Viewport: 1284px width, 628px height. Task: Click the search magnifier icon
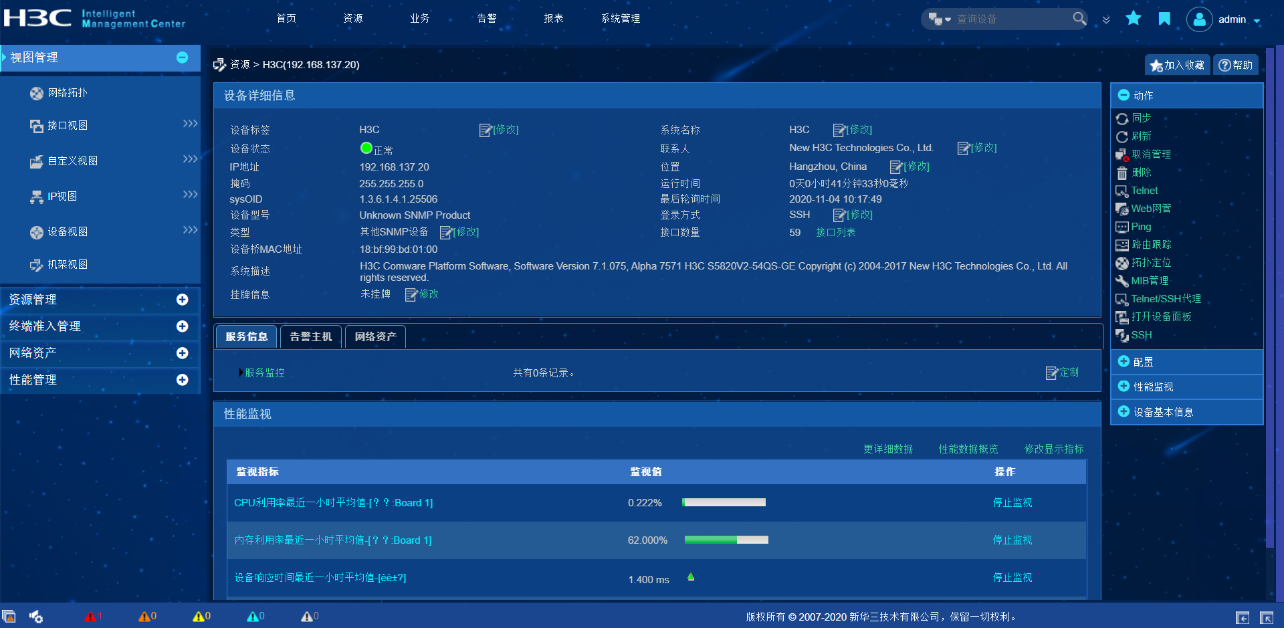coord(1079,19)
